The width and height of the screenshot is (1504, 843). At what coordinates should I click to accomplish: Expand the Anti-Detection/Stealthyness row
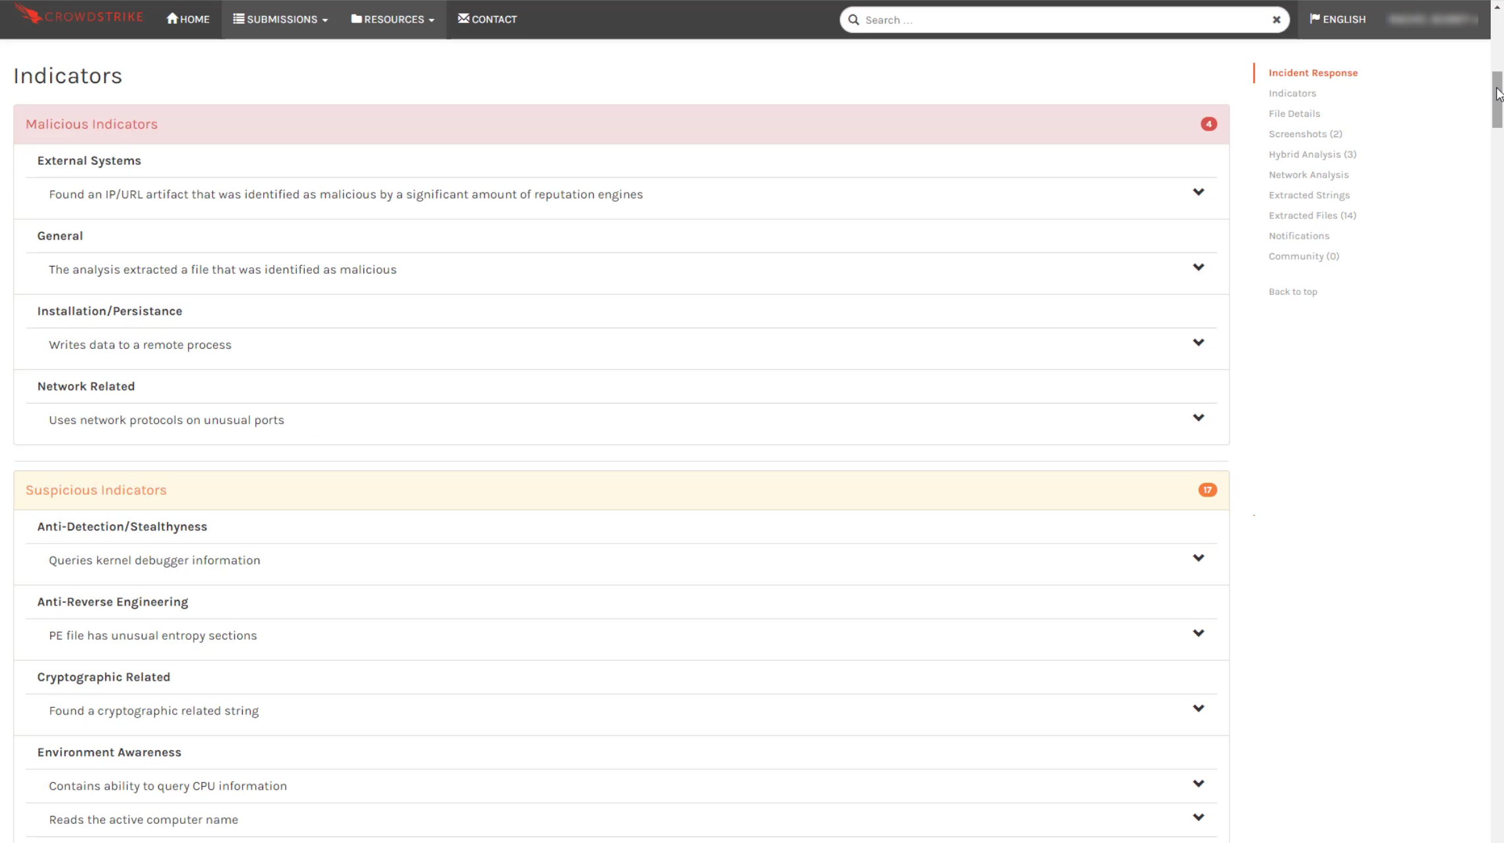tap(1198, 559)
